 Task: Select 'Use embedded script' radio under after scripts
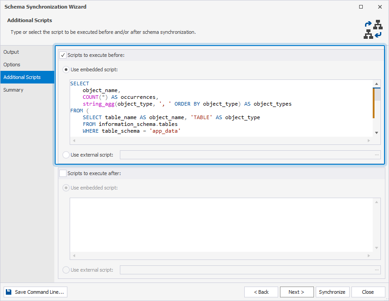pos(66,188)
